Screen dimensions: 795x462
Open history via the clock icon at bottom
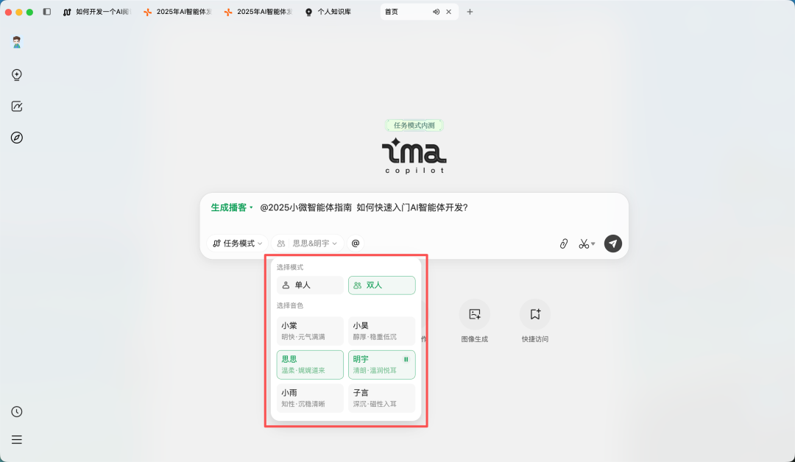point(16,412)
